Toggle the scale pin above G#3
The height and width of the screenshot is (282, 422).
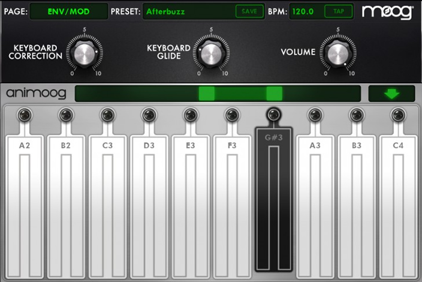(274, 115)
